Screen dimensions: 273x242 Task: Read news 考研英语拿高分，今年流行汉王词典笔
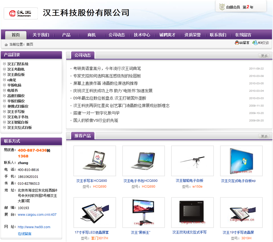pyautogui.click(x=107, y=68)
